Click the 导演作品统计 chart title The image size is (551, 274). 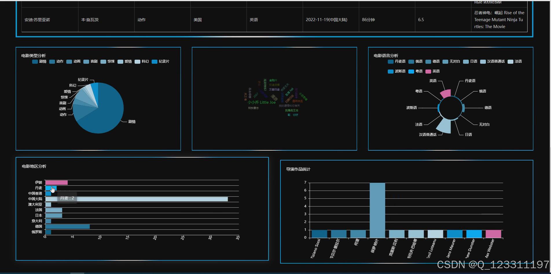(x=298, y=169)
